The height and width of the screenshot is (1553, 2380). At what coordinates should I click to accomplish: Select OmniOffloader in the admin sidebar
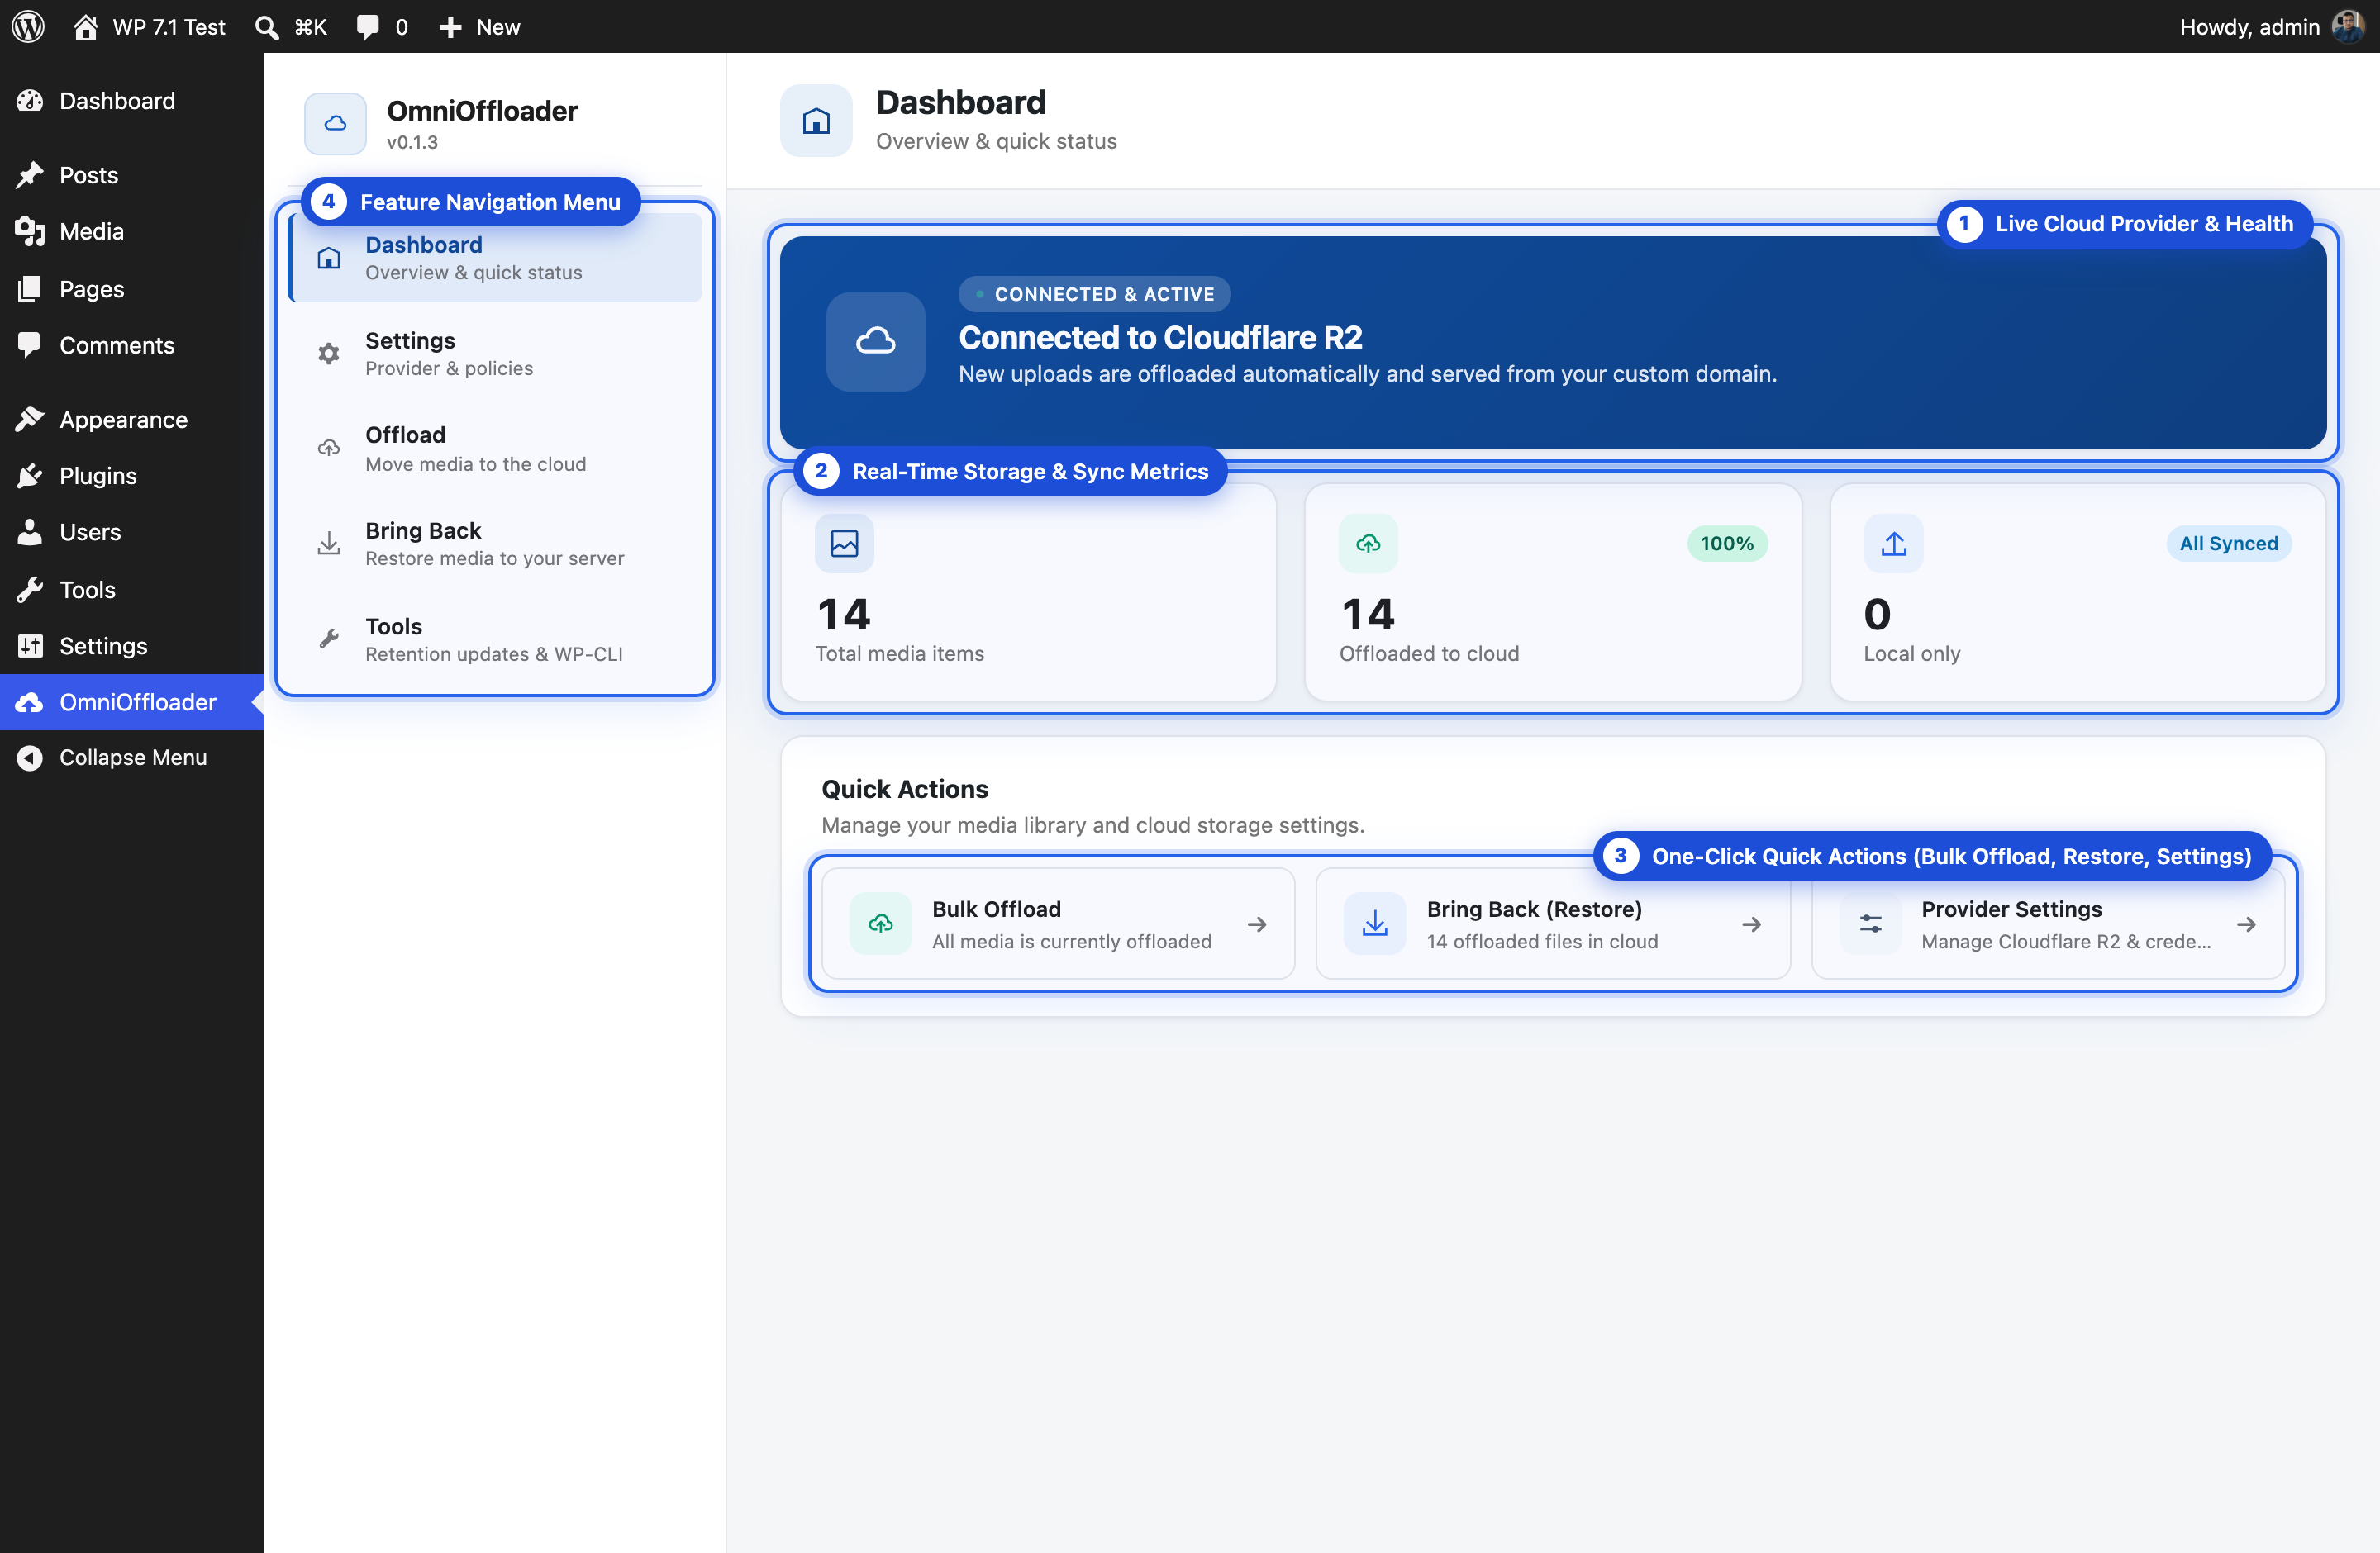pyautogui.click(x=132, y=701)
